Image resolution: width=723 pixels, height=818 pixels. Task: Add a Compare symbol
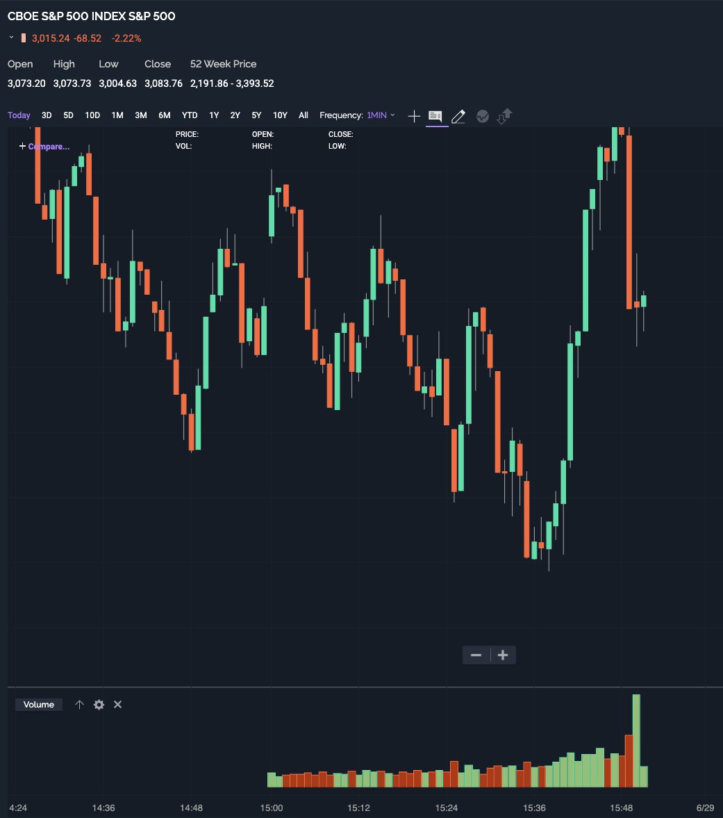tap(44, 147)
